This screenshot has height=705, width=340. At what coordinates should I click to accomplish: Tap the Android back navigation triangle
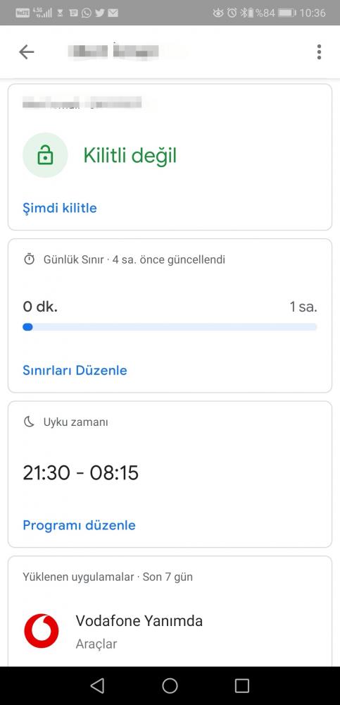coord(97,686)
